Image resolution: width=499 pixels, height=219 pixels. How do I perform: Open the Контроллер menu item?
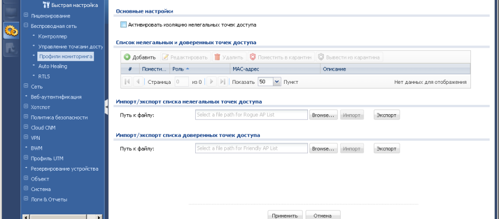coord(53,36)
